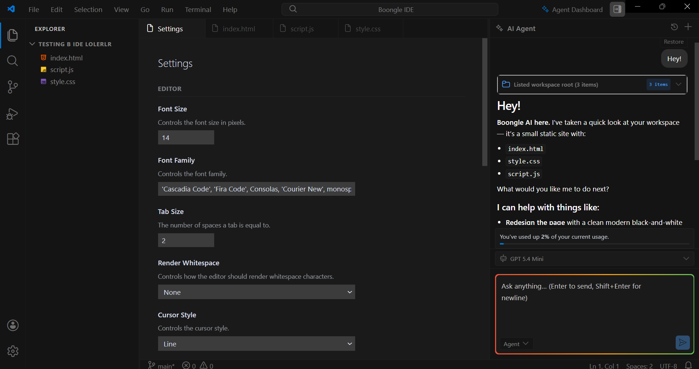
Task: Focus the Font Size input field
Action: tap(186, 138)
